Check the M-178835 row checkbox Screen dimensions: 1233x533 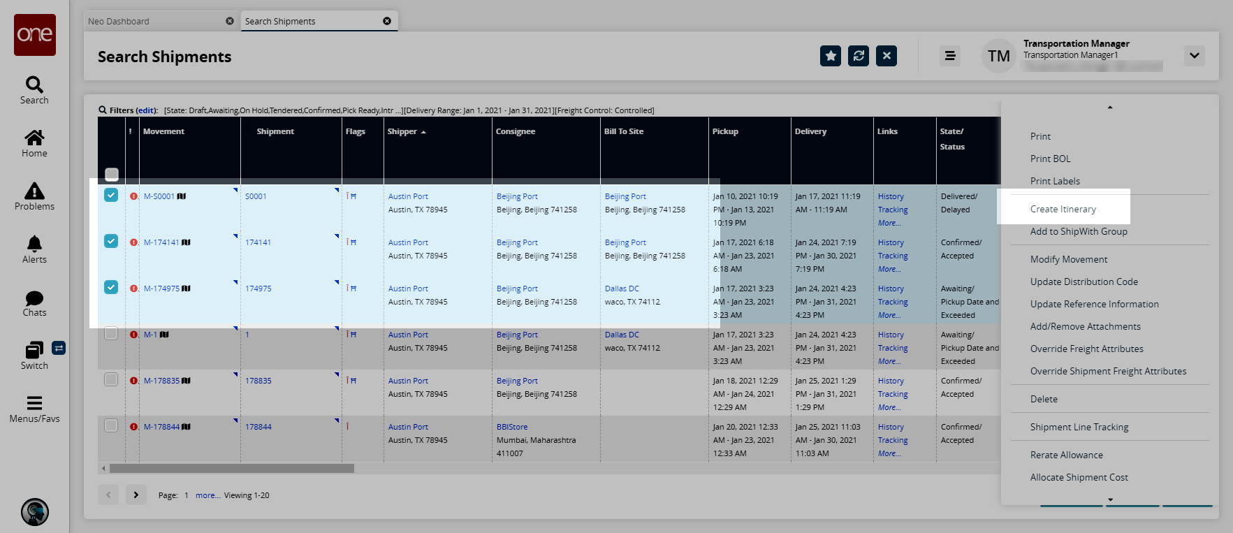(x=111, y=379)
